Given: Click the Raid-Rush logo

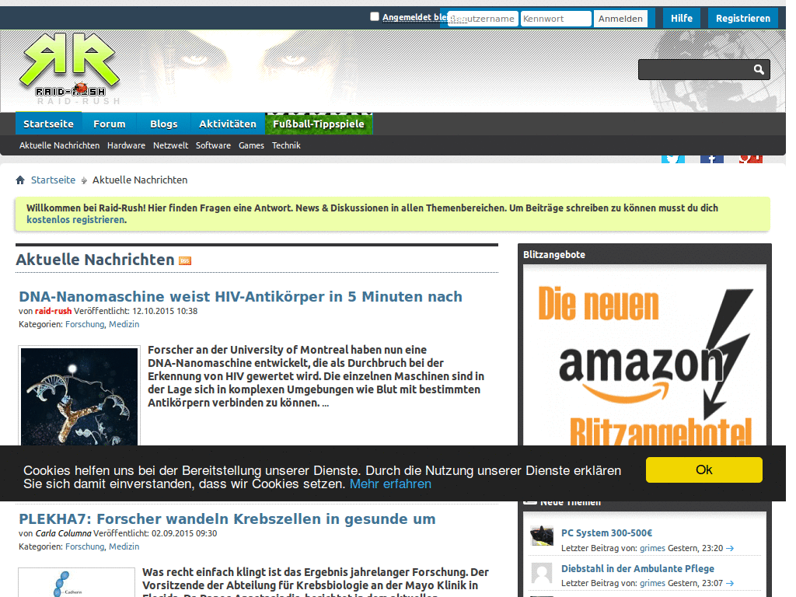Looking at the screenshot, I should click(69, 66).
